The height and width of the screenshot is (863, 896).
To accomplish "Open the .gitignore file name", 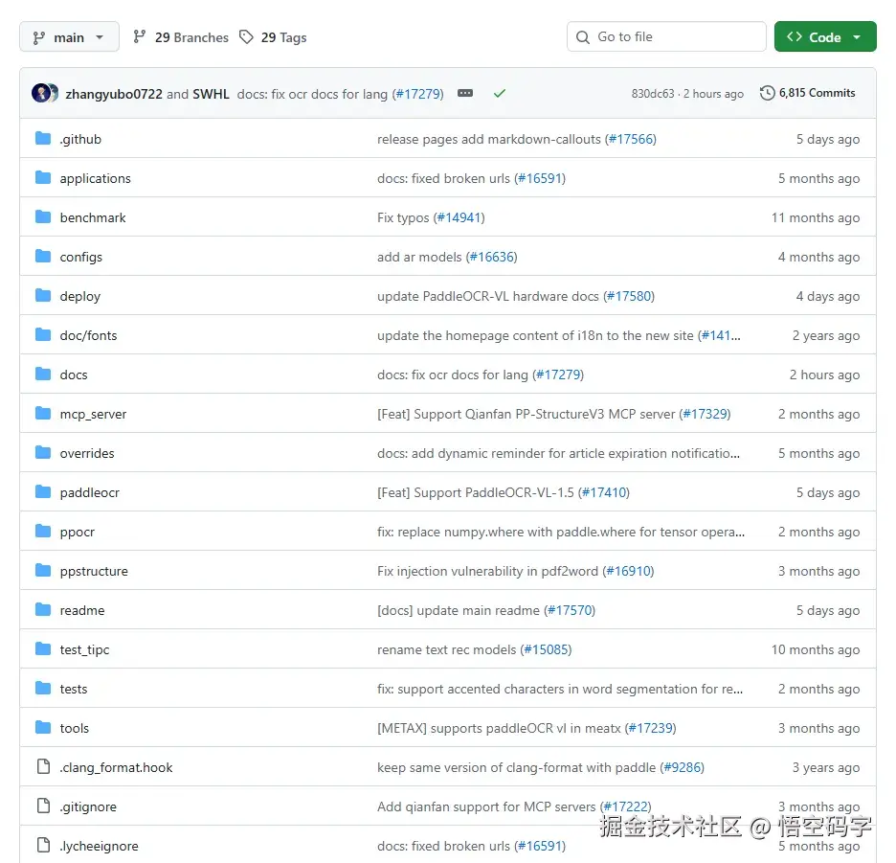I will click(88, 806).
